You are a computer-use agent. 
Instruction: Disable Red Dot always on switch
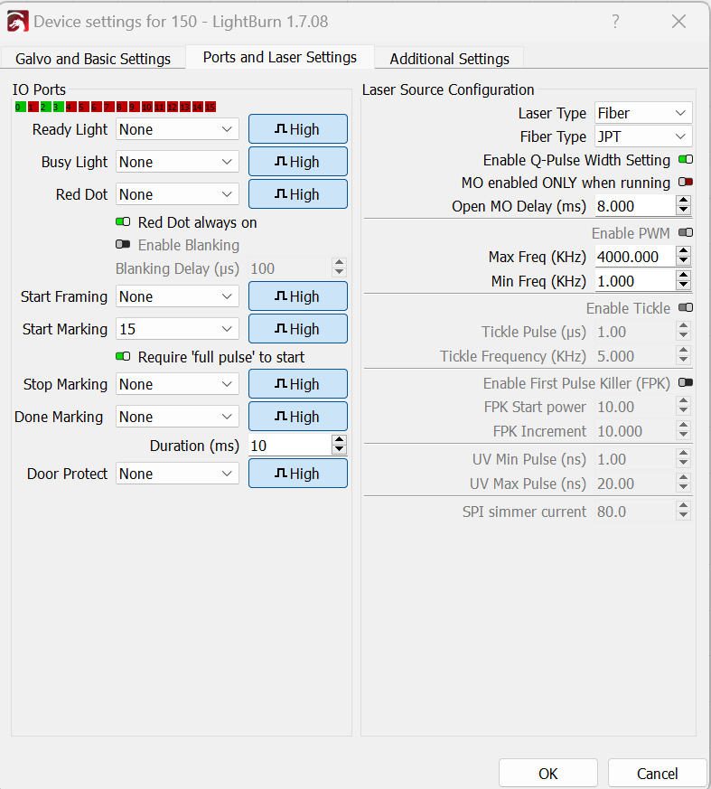coord(123,222)
